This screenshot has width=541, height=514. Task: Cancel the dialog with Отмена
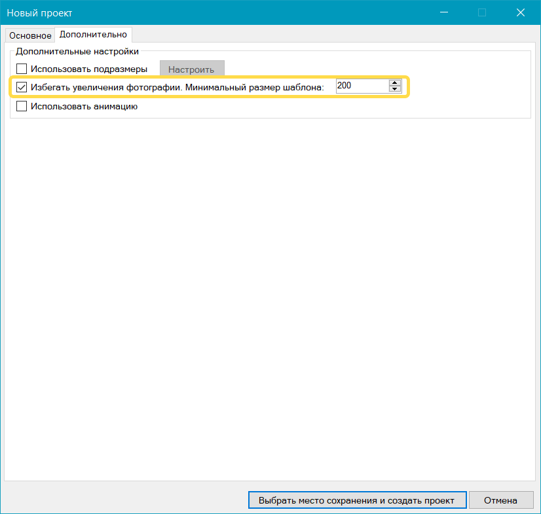coord(500,500)
